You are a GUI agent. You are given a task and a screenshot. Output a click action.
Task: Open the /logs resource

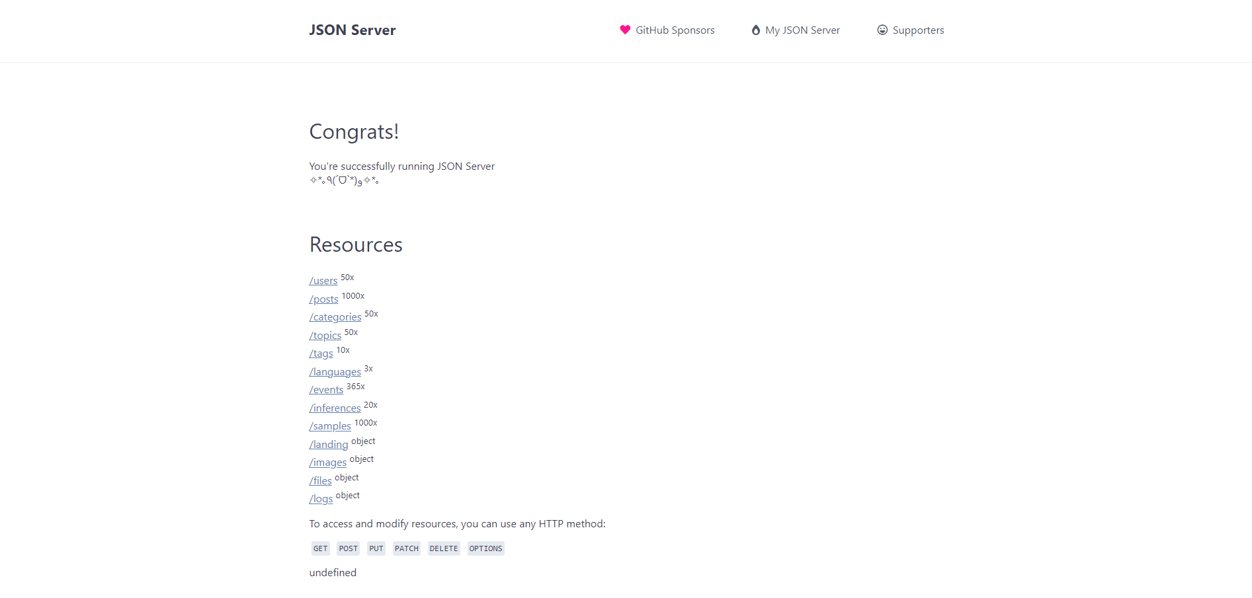(321, 499)
